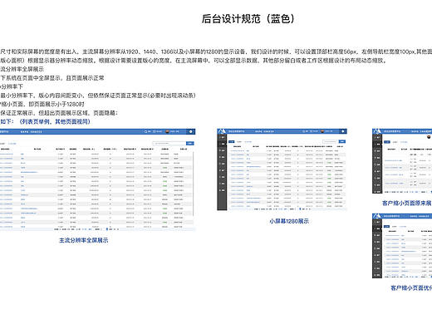
Task: Click the line 下系统在页面中全屏显示，且页面展示正常
Action: 52,78
